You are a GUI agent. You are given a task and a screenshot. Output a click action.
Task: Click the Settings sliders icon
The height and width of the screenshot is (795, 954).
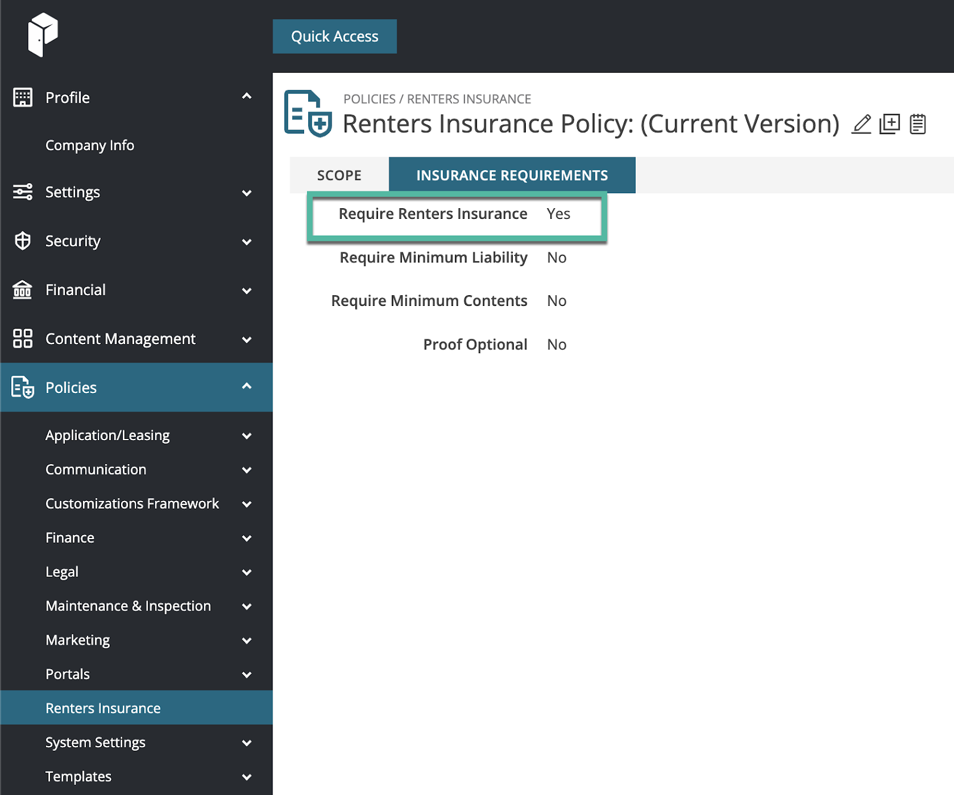pyautogui.click(x=23, y=192)
